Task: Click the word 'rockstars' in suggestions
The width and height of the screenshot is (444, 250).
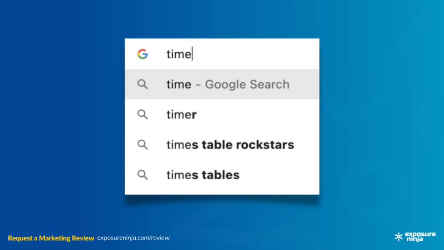Action: pos(265,145)
